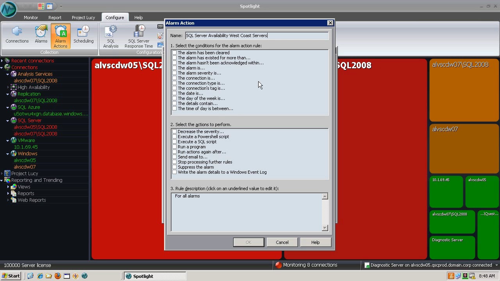Select alvscdw05\SQL2008 under SQL Server

coord(36,127)
